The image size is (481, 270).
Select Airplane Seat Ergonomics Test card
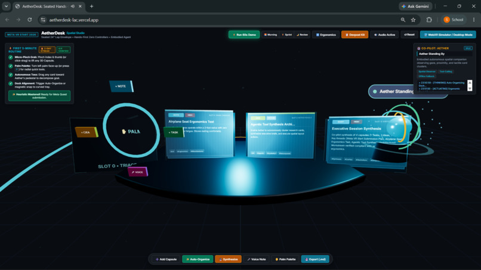[200, 134]
